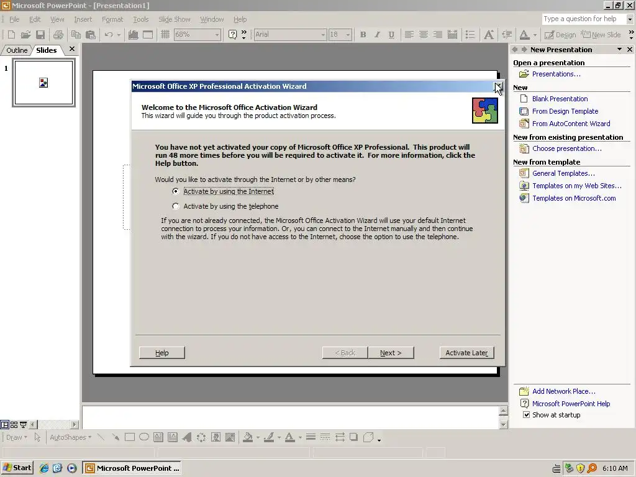Open the Format menu
Image resolution: width=636 pixels, height=477 pixels.
(x=112, y=19)
